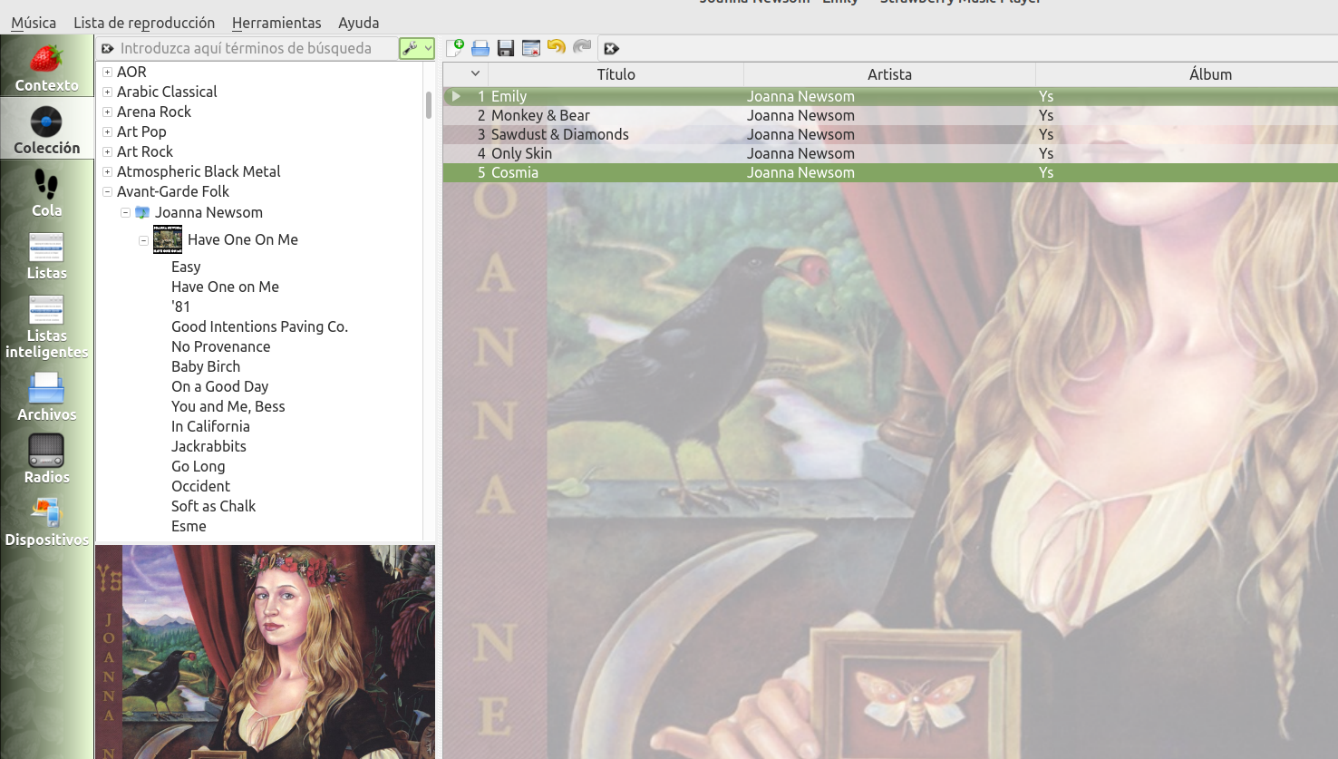This screenshot has height=759, width=1338.
Task: Click the save playlist floppy icon
Action: (506, 48)
